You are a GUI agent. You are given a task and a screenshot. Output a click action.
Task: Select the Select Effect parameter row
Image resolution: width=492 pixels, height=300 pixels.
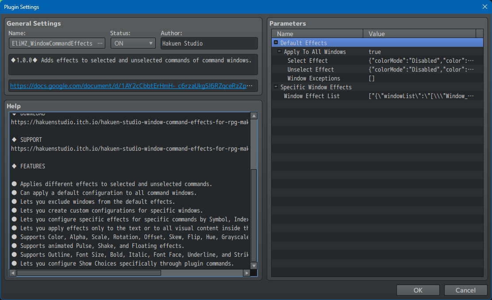click(377, 61)
